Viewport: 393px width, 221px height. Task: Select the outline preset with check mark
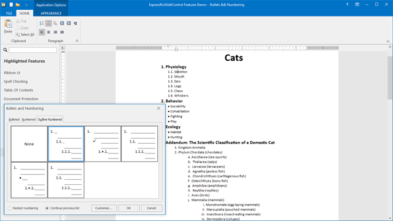103,144
